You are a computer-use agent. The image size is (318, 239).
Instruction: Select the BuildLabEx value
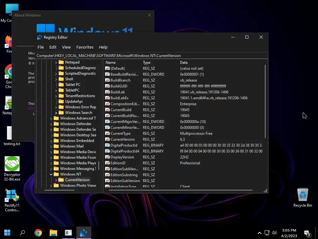click(x=120, y=98)
